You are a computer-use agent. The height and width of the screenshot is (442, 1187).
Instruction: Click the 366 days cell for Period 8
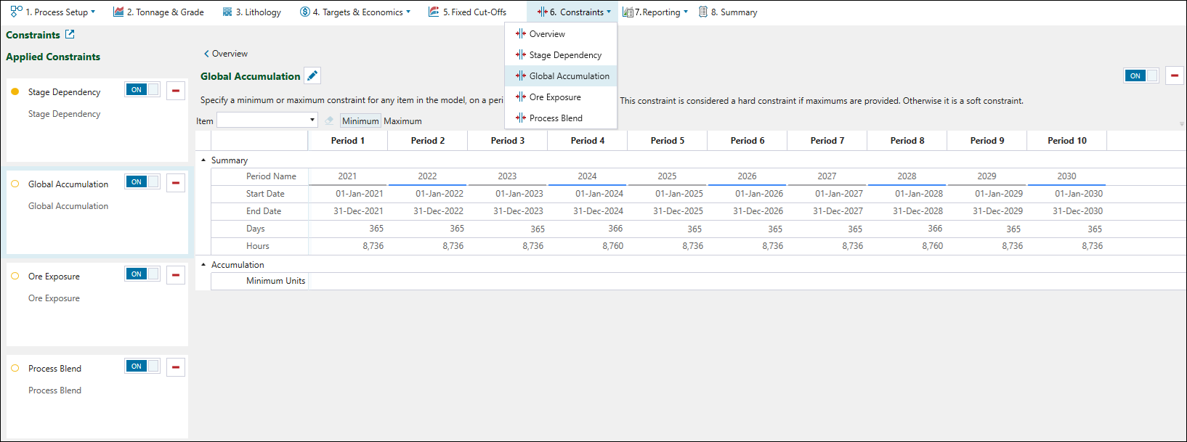[x=907, y=229]
